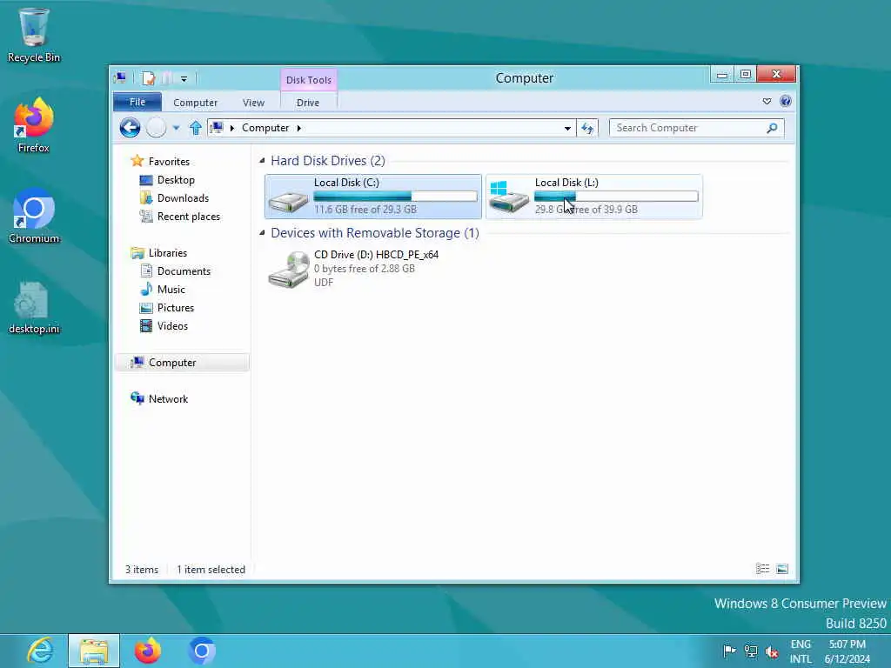Click the Properties quick access toolbar icon

tap(148, 78)
